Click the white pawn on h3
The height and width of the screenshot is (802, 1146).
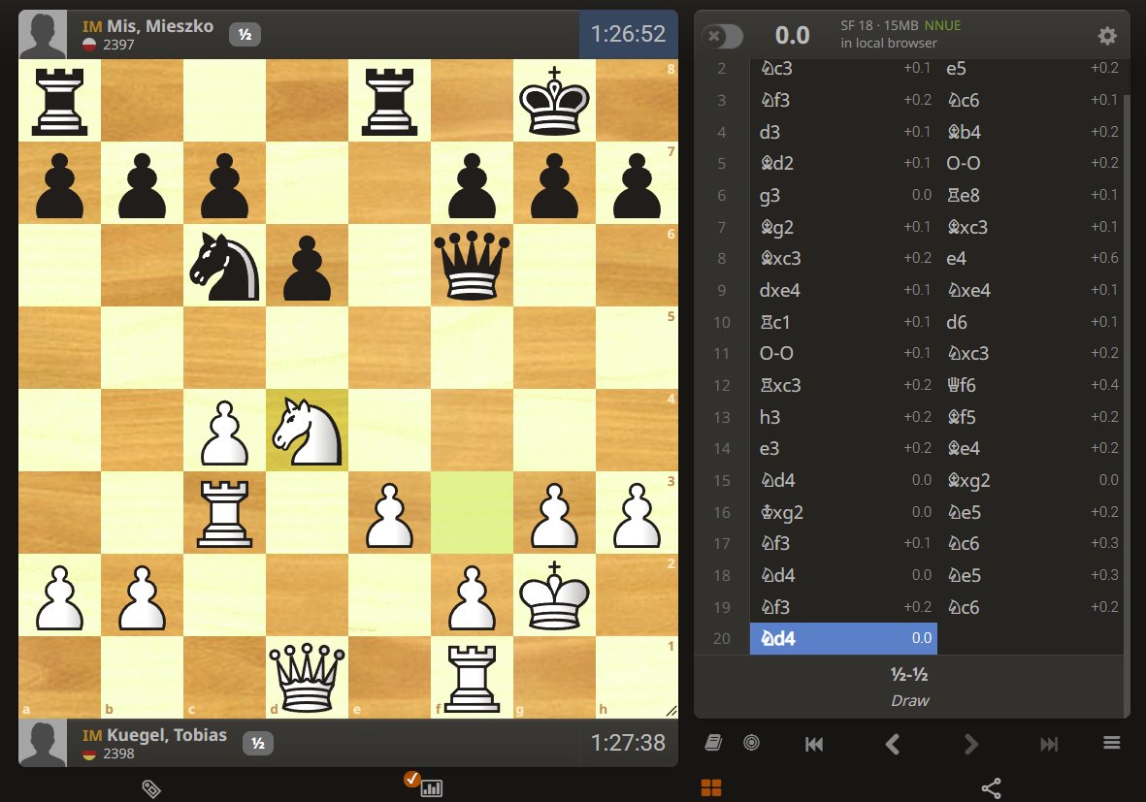click(638, 513)
